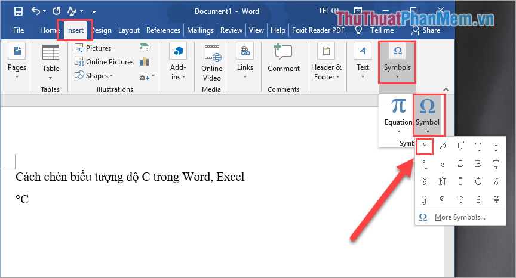Click the Share button
The image size is (516, 278).
(x=426, y=30)
